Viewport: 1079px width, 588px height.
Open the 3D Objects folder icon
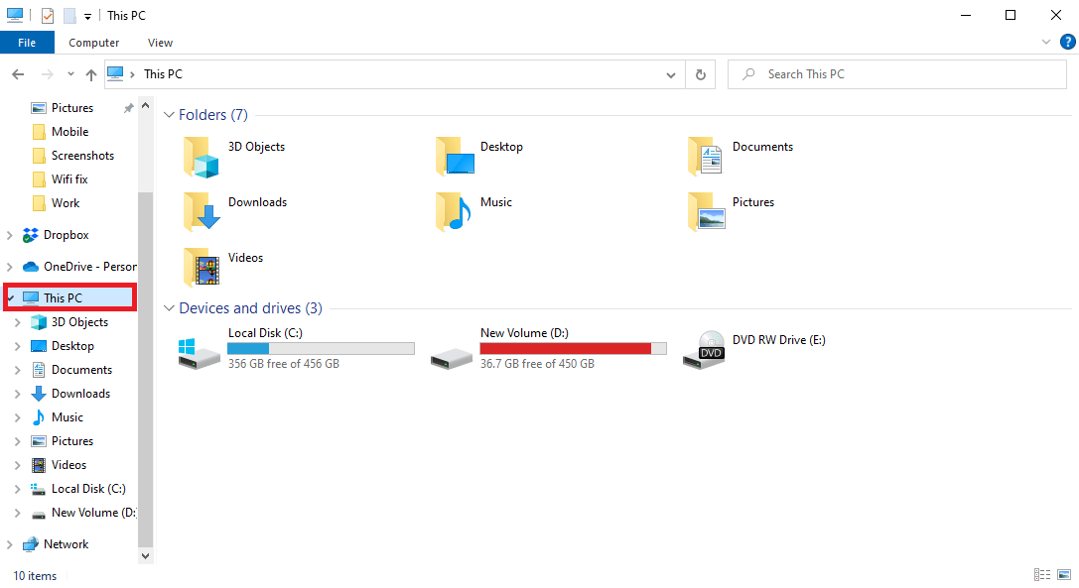201,157
